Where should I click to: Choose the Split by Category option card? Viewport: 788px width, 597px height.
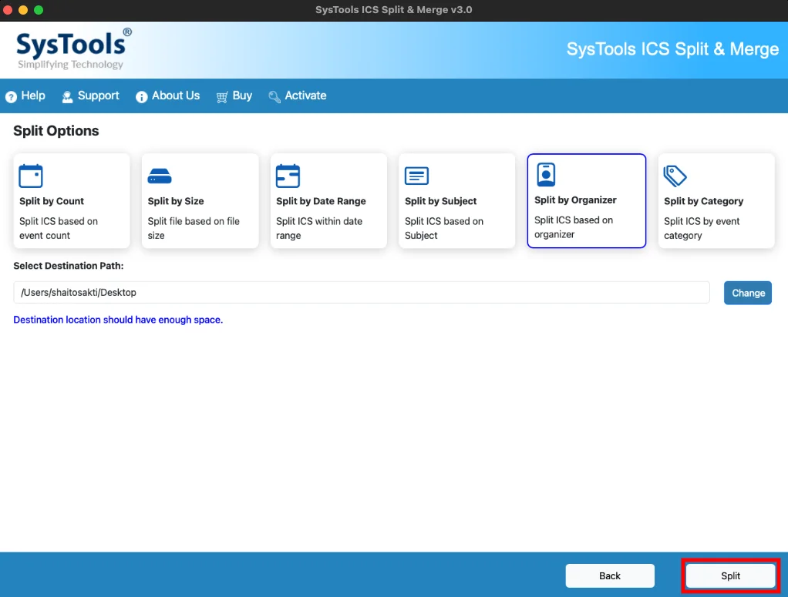(716, 201)
